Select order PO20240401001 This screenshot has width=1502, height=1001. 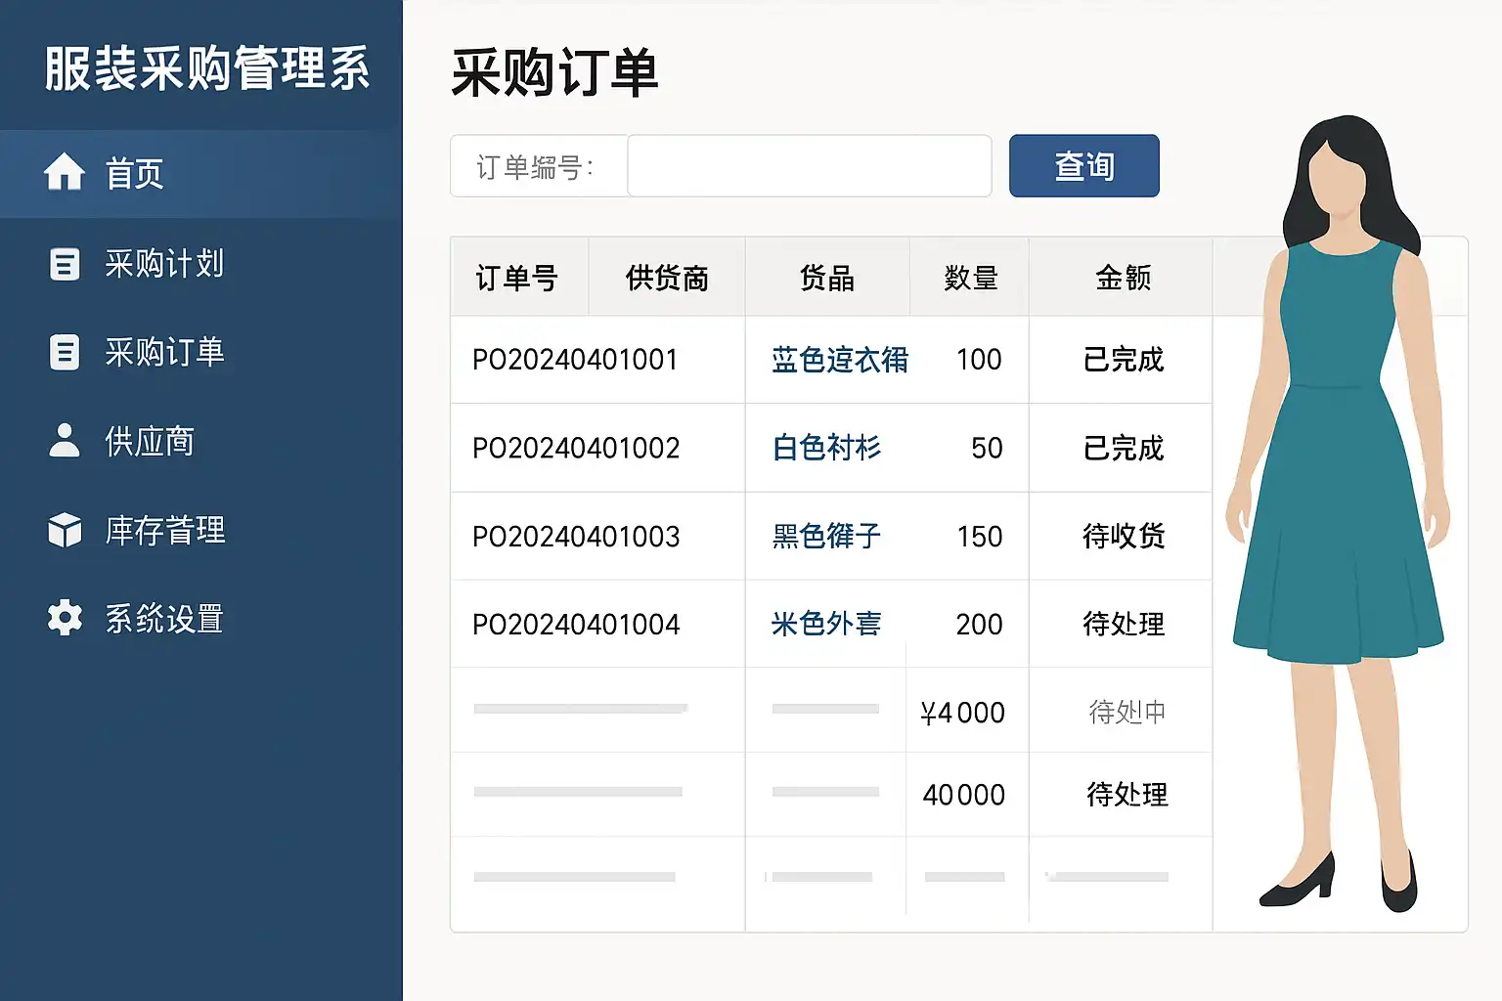(575, 360)
